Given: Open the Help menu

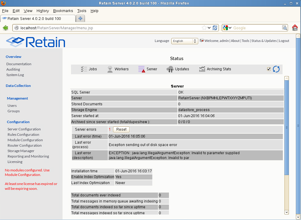Looking at the screenshot, I should coord(95,11).
